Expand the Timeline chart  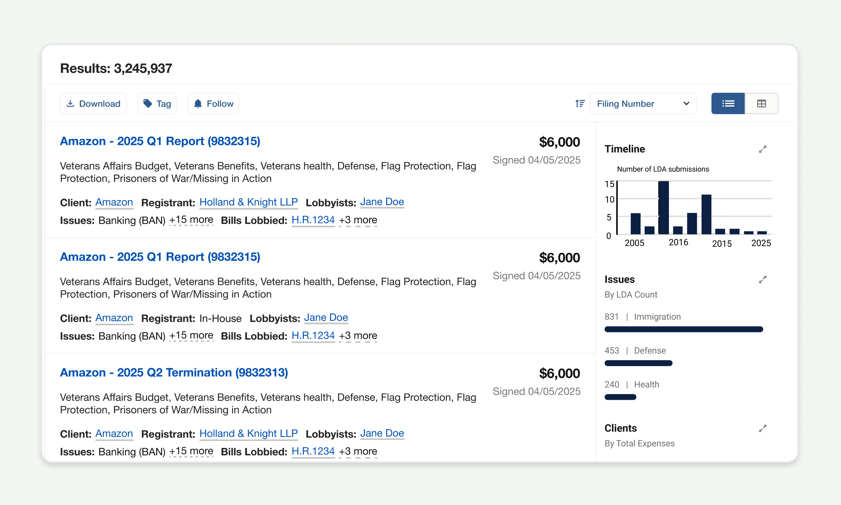(x=763, y=149)
